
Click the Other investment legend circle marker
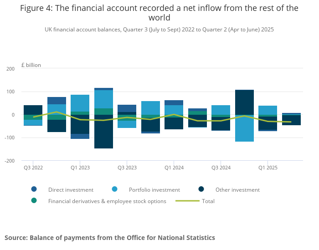(201, 189)
